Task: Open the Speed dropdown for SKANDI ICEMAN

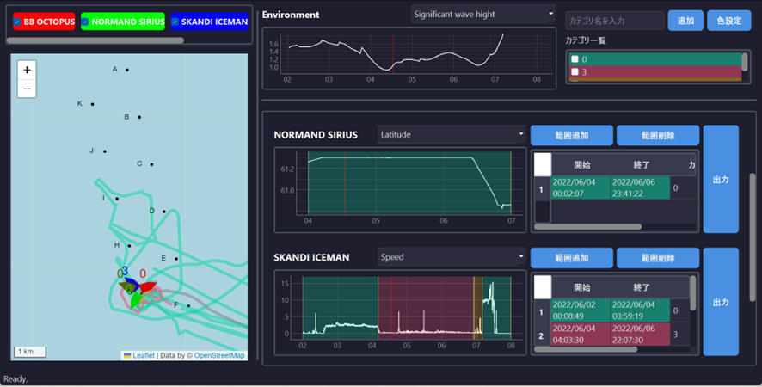Action: [x=452, y=257]
